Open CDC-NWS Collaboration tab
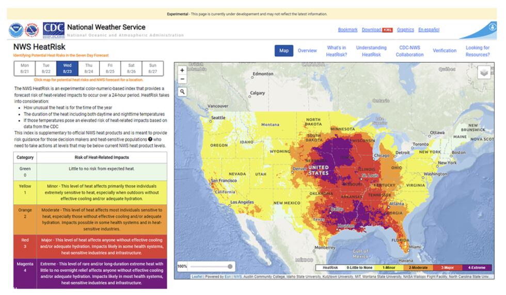This screenshot has height=295, width=506. pyautogui.click(x=409, y=51)
